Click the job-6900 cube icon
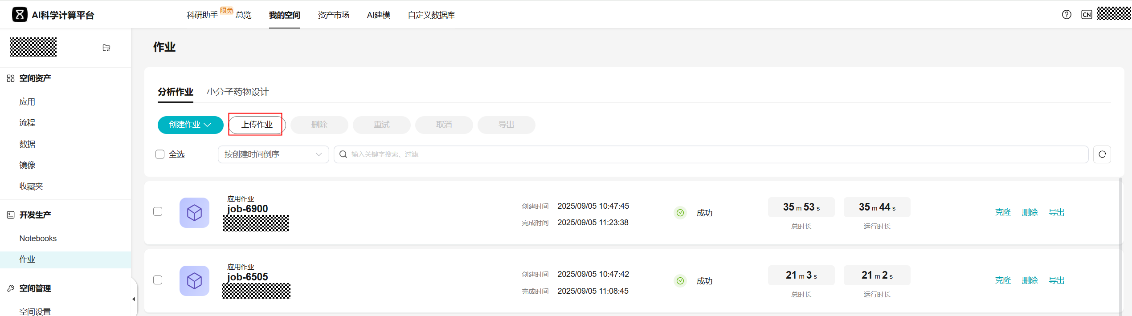The image size is (1132, 316). (x=194, y=213)
